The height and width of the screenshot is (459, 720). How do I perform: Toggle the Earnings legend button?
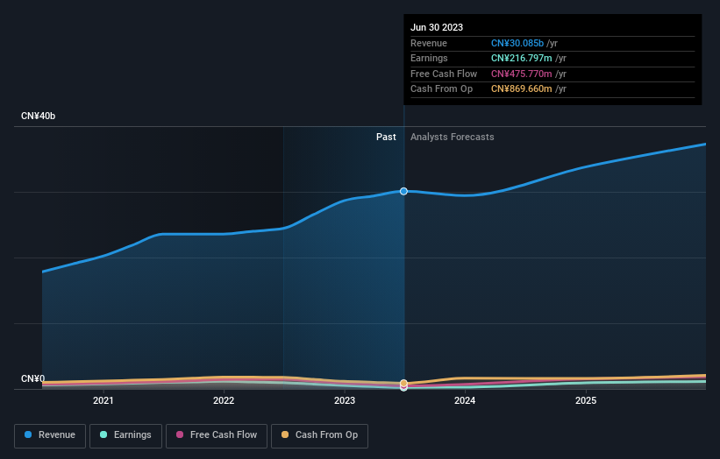(x=125, y=435)
